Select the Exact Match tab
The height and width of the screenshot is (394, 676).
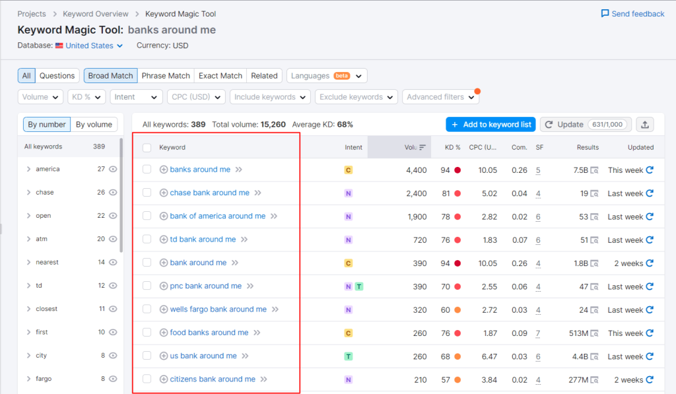click(220, 76)
